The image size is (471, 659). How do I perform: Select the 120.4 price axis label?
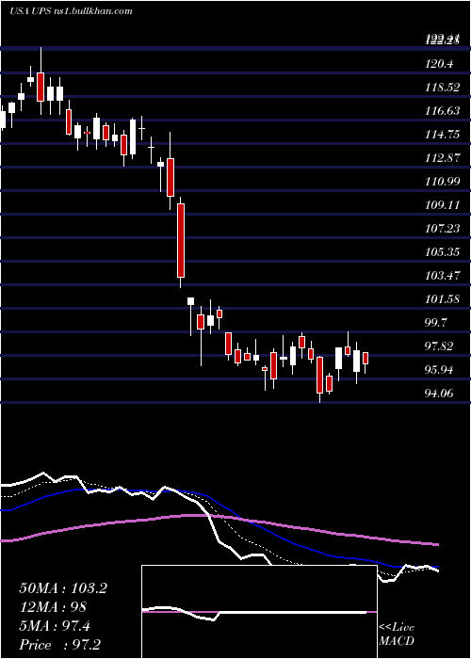coord(438,64)
